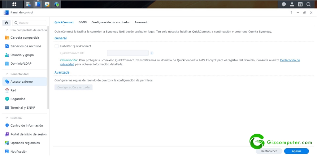Click the Opciones regionales icon

pos(7,143)
